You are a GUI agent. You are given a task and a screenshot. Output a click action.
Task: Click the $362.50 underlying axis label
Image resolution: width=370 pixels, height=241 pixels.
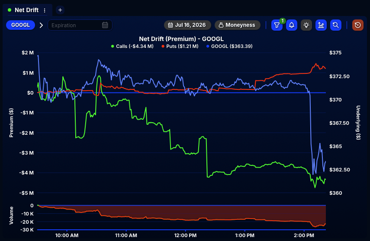pos(340,170)
